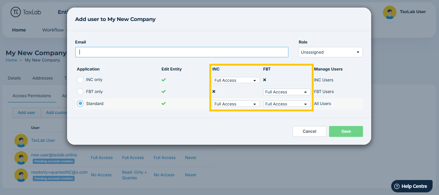Click FBT Users manage users text
439x195 pixels.
[324, 91]
